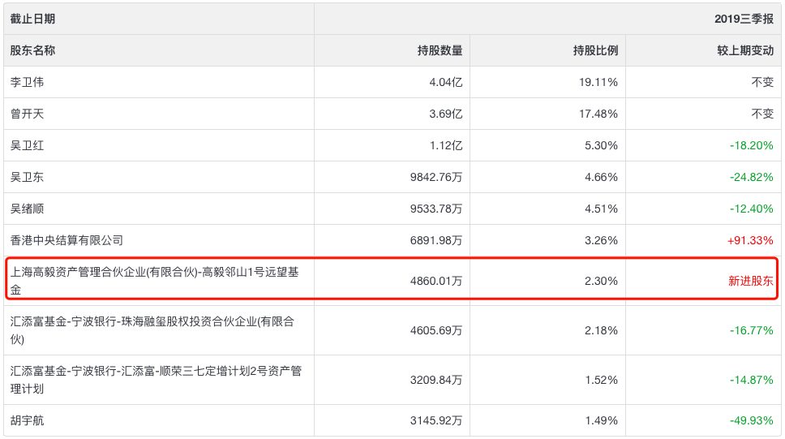Click the -24.82% change value

pos(752,177)
